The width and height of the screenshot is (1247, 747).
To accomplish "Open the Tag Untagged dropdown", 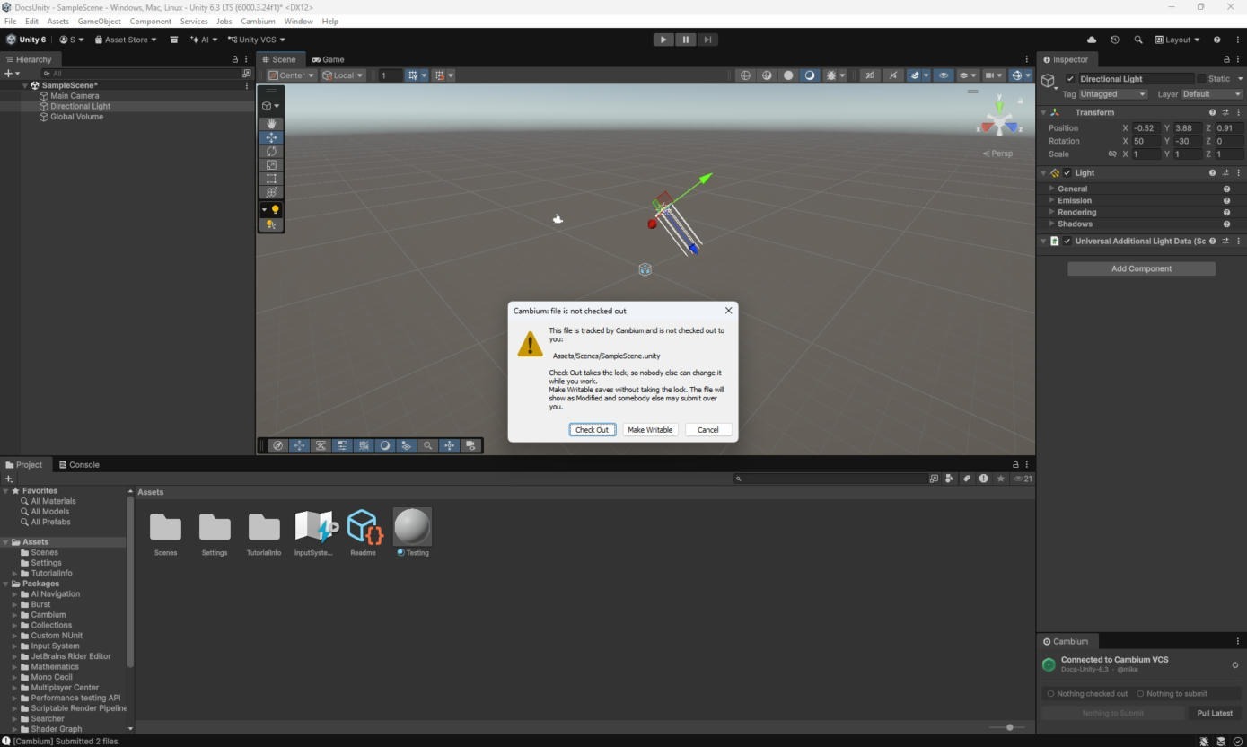I will (x=1113, y=94).
